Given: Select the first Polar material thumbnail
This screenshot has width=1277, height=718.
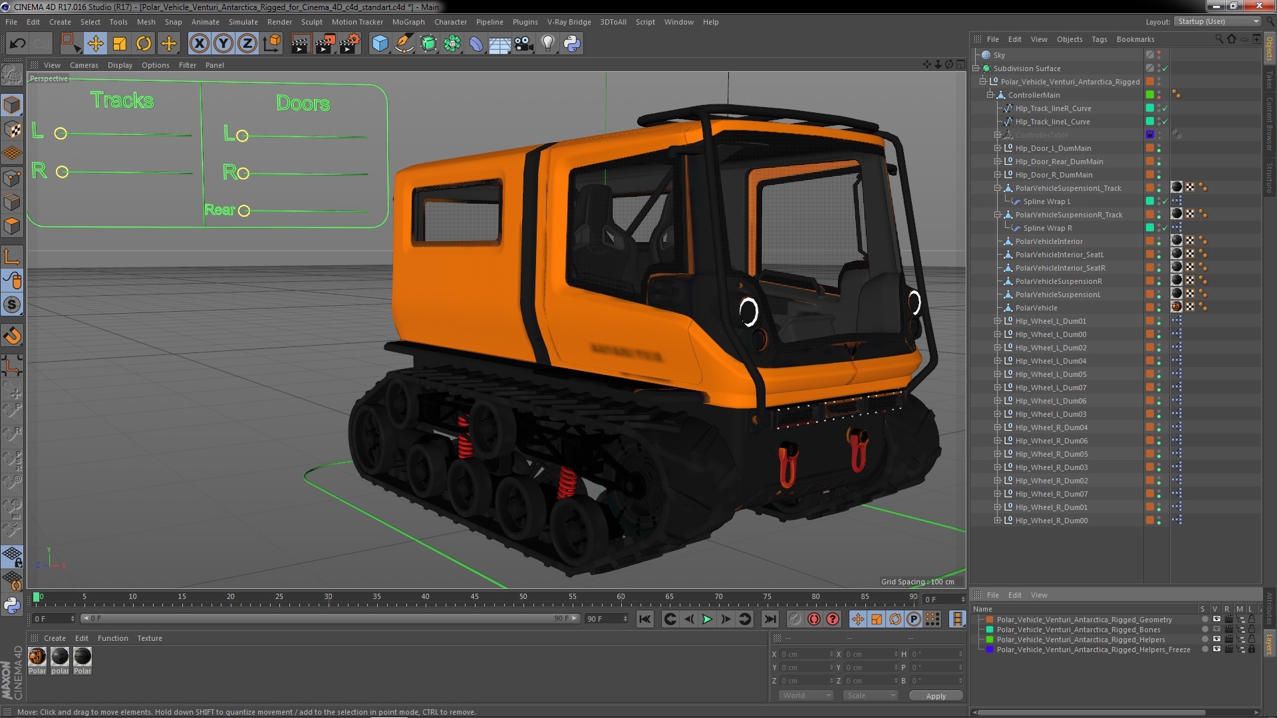Looking at the screenshot, I should click(37, 656).
